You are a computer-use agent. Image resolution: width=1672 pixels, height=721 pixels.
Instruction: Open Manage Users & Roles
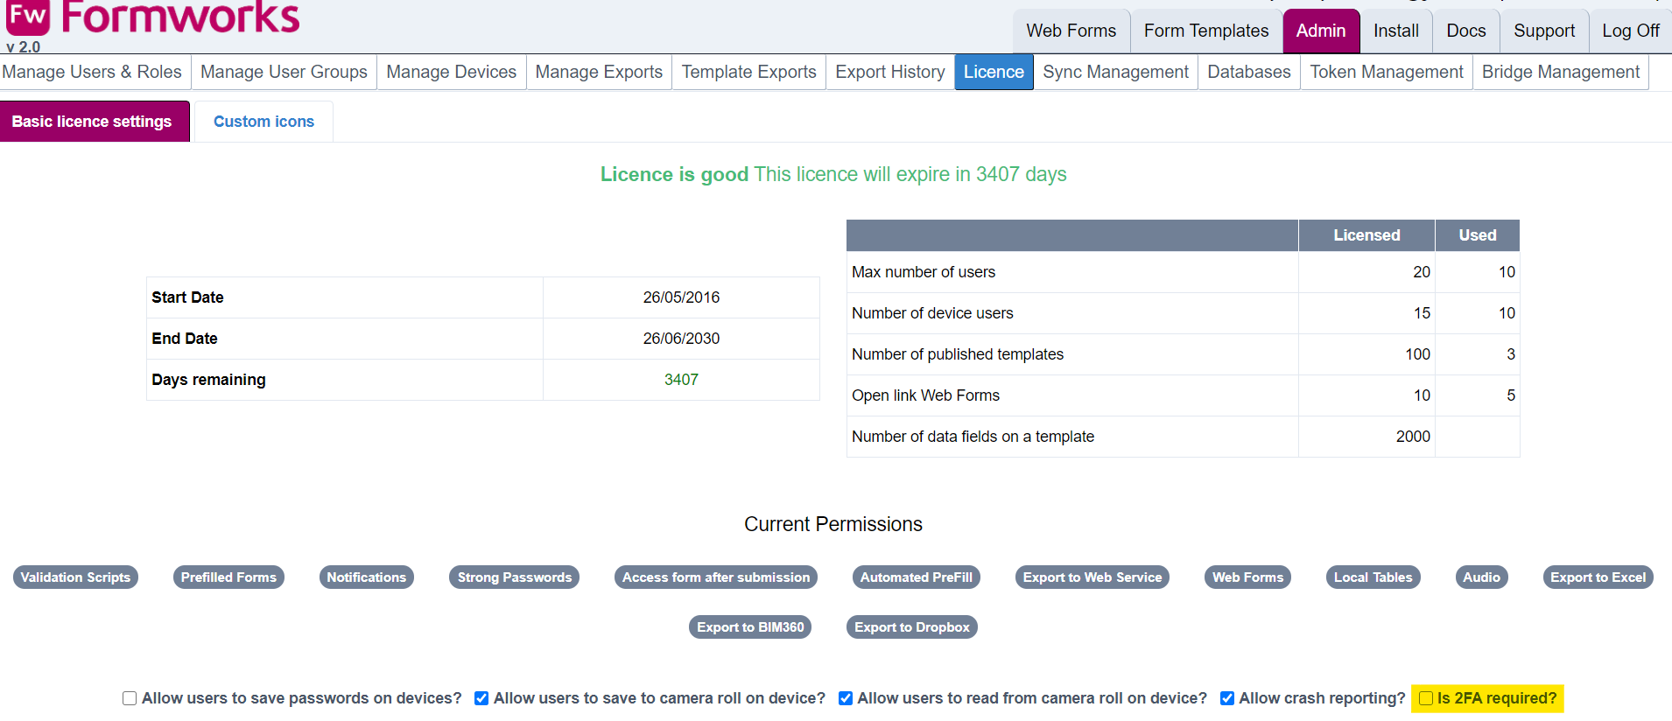tap(92, 72)
